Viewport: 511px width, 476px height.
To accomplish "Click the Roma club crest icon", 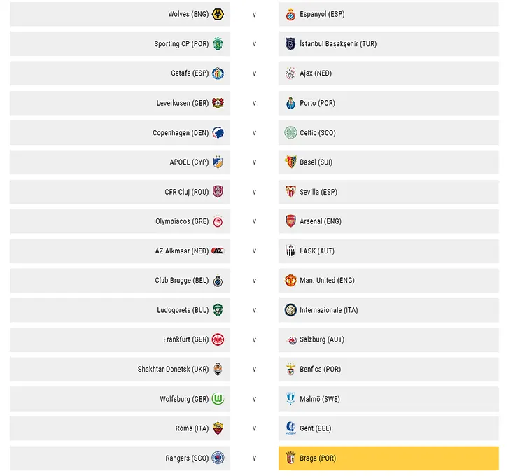I will click(218, 428).
